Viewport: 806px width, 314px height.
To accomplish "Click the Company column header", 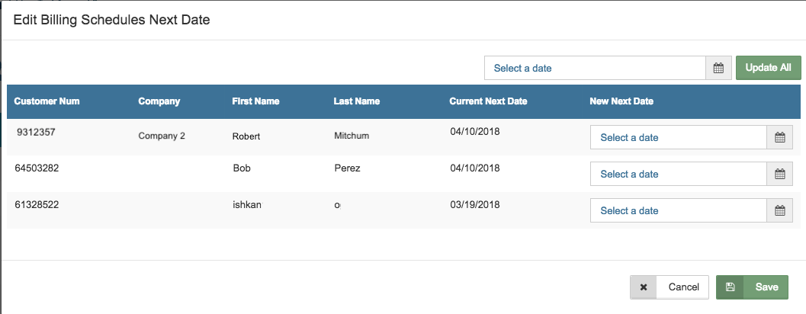I will click(x=159, y=101).
